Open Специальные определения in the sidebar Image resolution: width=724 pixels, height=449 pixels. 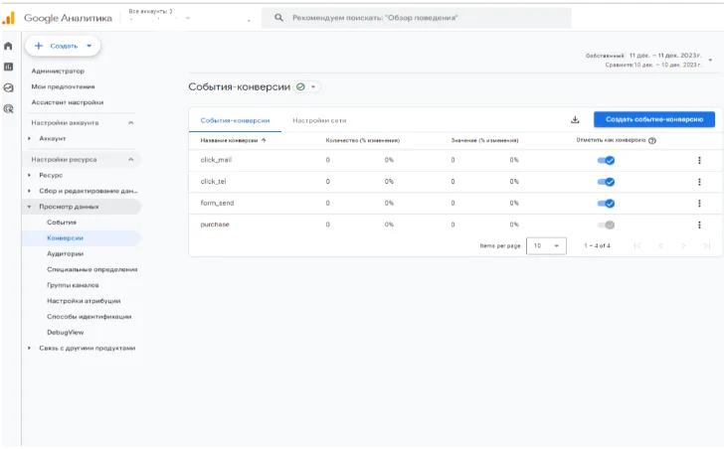91,269
